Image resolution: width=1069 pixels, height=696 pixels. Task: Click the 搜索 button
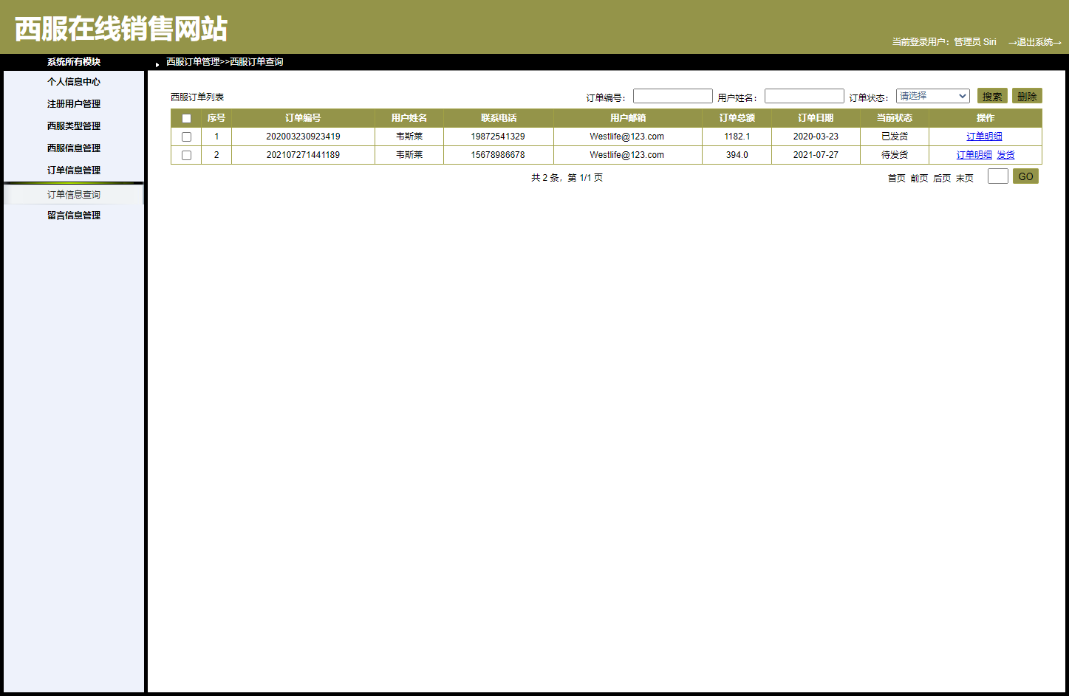[992, 96]
